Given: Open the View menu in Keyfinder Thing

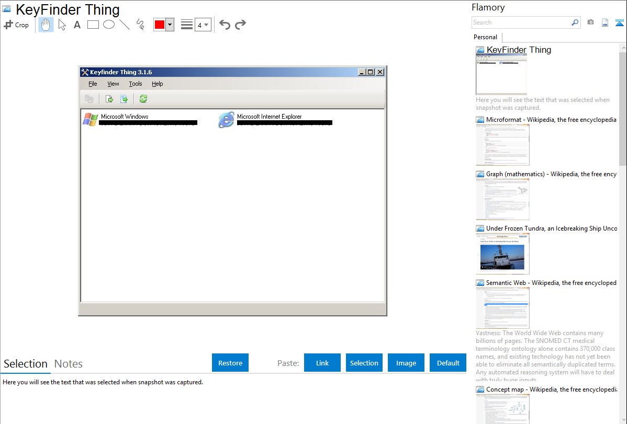Looking at the screenshot, I should 113,84.
